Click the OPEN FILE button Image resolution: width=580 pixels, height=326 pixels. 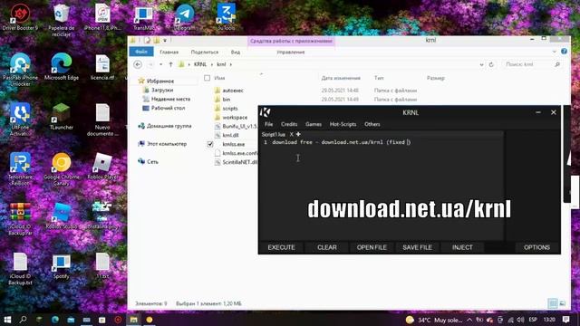(x=372, y=247)
